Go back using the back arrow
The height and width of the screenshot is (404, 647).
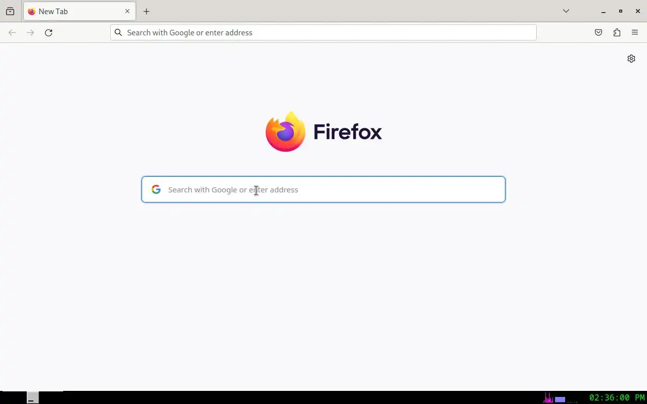pyautogui.click(x=12, y=32)
